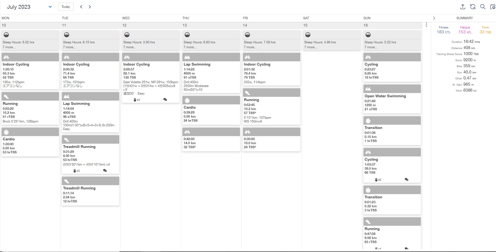Open Friday Running 0:52:45 workout
The image size is (496, 252).
tap(271, 106)
